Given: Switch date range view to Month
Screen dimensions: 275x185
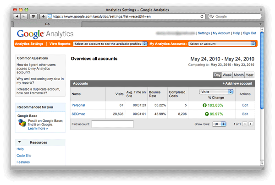Looking at the screenshot, I should 238,75.
